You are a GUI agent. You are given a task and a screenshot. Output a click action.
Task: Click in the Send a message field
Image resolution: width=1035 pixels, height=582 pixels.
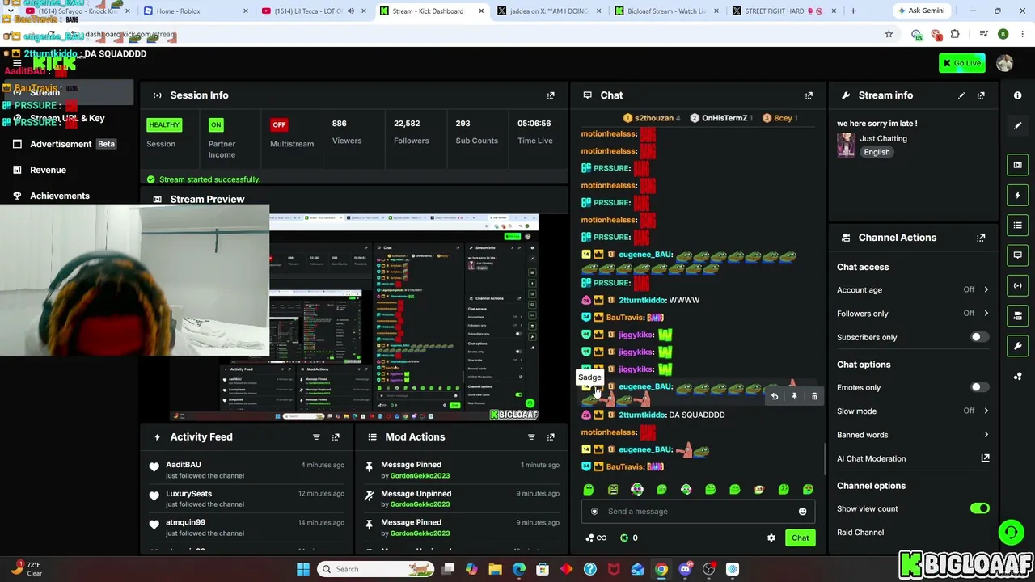click(x=698, y=512)
